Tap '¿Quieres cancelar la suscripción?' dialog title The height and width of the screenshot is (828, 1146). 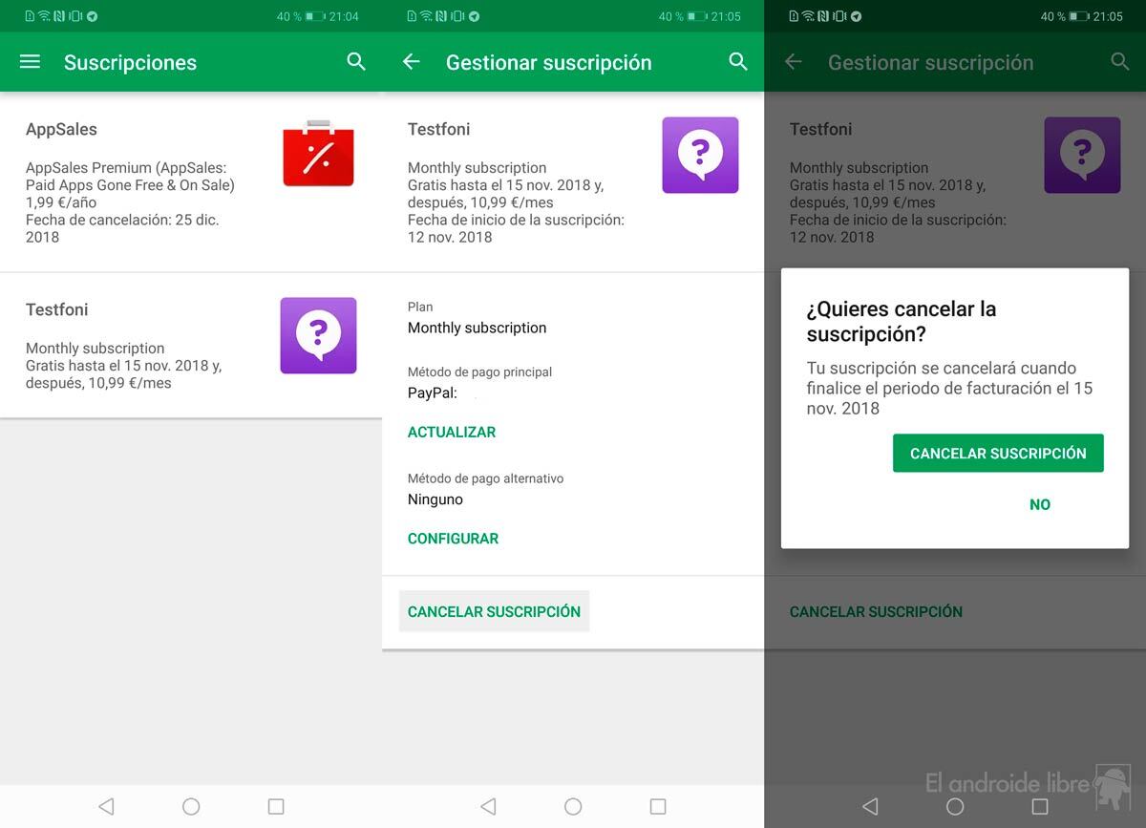[x=902, y=322]
